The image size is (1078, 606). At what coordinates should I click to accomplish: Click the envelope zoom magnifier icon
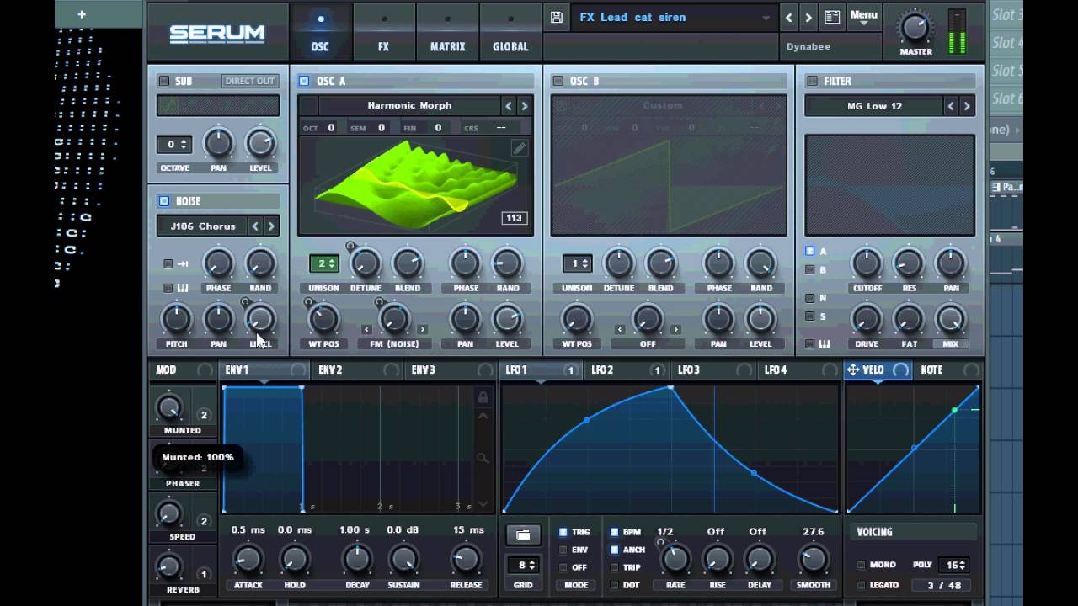[483, 458]
